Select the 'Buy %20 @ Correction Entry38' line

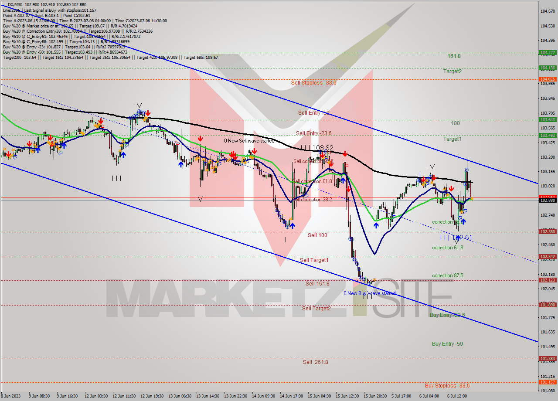click(x=78, y=31)
